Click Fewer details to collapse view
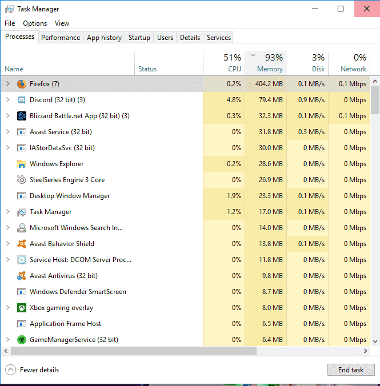 pos(32,370)
